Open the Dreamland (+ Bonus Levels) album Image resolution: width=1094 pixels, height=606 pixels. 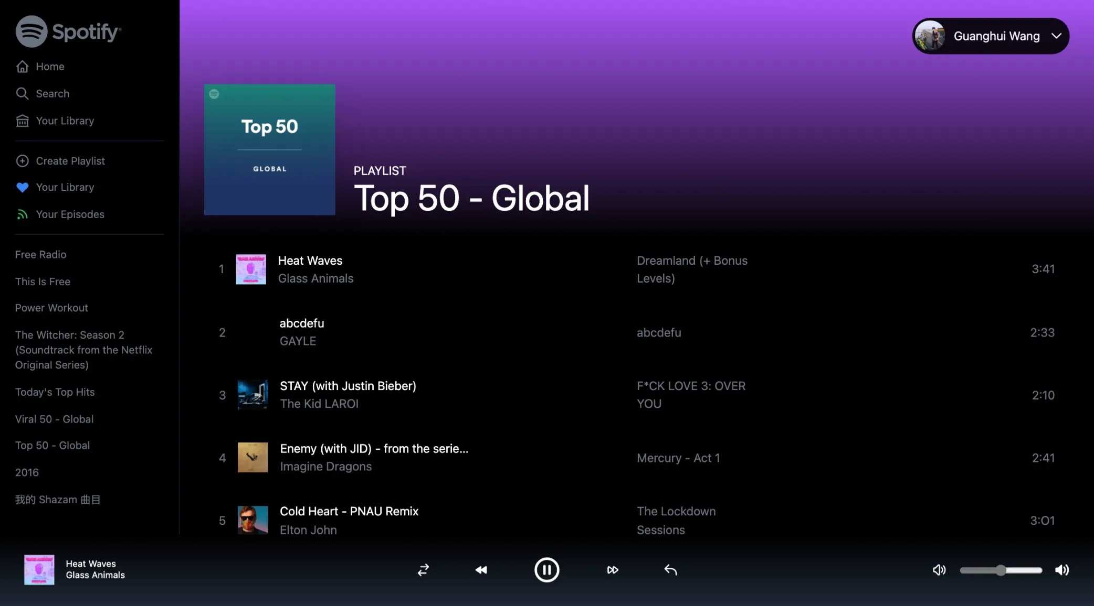[692, 269]
